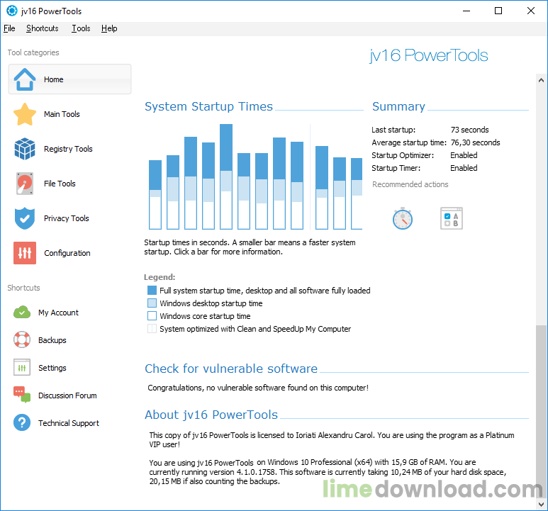Open the Shortcuts menu

coord(43,28)
